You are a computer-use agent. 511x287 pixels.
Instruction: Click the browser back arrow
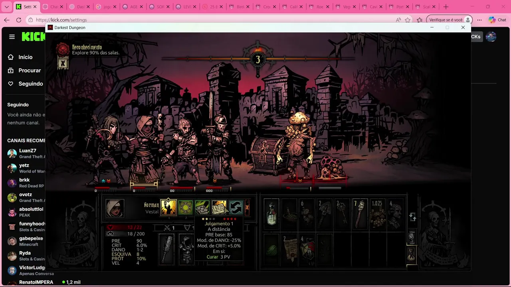[7, 20]
